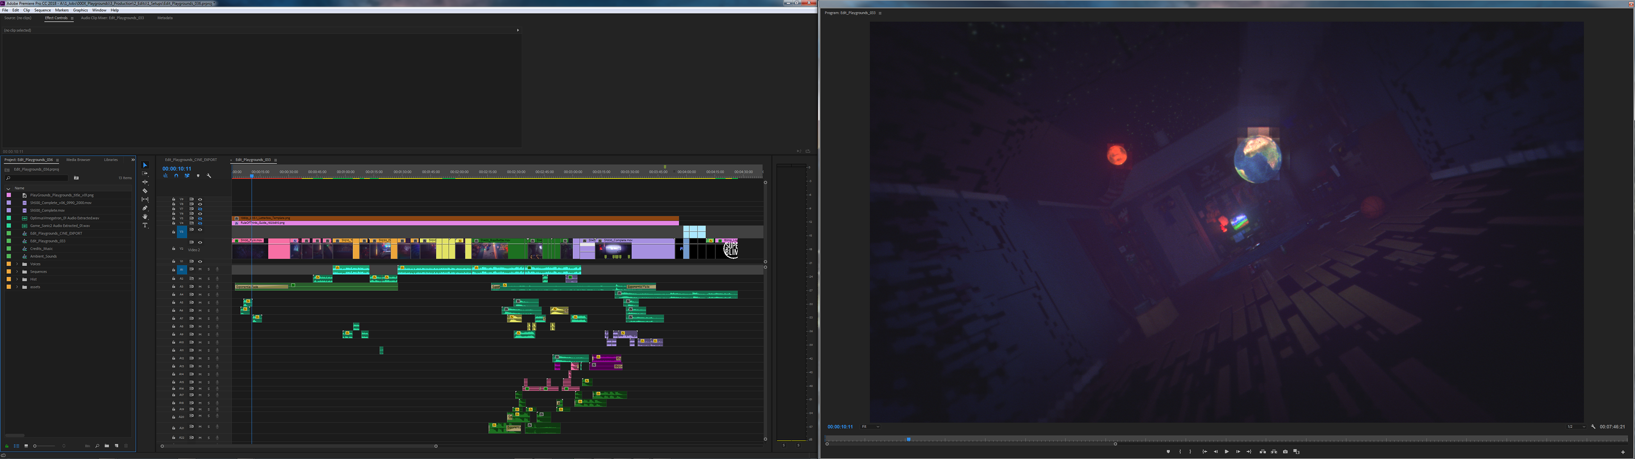Toggle V3 track targeting button
This screenshot has width=1635, height=459.
pyautogui.click(x=182, y=232)
